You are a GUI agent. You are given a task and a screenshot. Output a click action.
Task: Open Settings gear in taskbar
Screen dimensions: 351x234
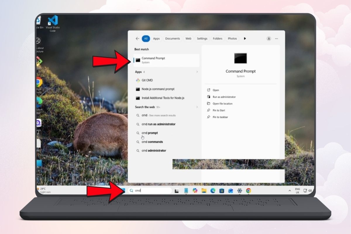tap(240, 191)
